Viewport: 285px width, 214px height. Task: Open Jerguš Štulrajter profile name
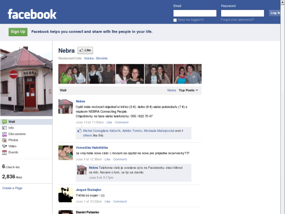tap(89, 190)
